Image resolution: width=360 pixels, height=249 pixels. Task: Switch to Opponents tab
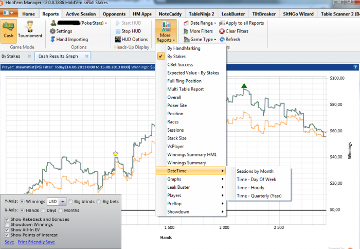pos(114,14)
